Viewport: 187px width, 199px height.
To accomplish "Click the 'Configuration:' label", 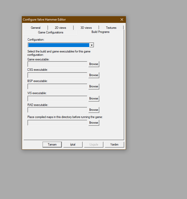I will pos(36,40).
